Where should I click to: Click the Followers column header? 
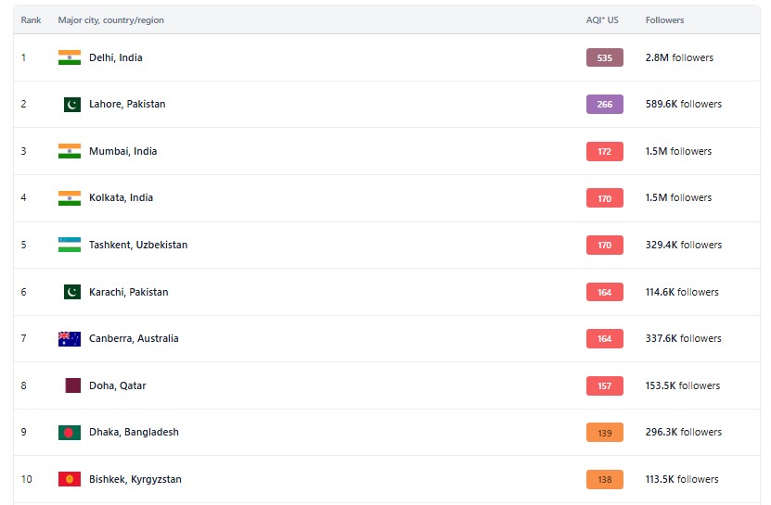click(x=664, y=19)
